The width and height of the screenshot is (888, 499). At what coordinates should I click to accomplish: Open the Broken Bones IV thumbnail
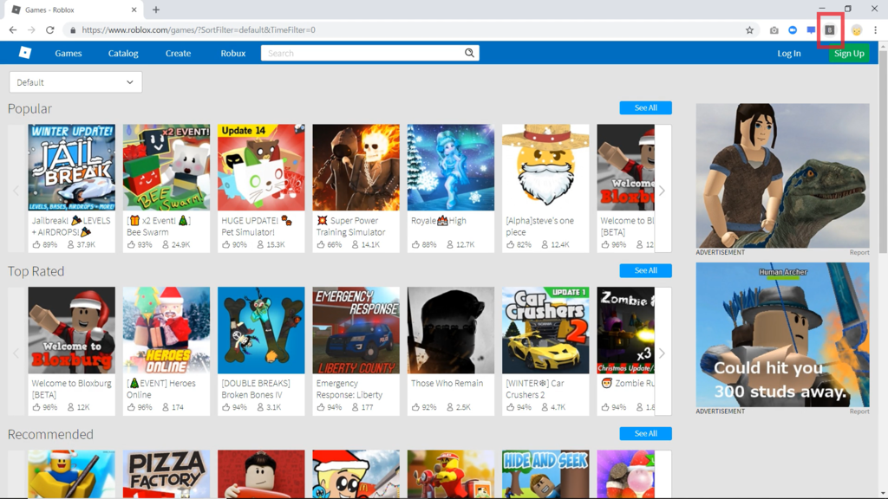tap(261, 330)
